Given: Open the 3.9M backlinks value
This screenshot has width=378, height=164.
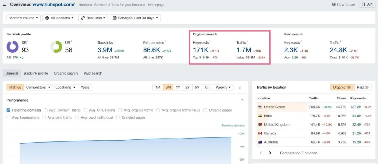Looking at the screenshot, I should (x=105, y=50).
